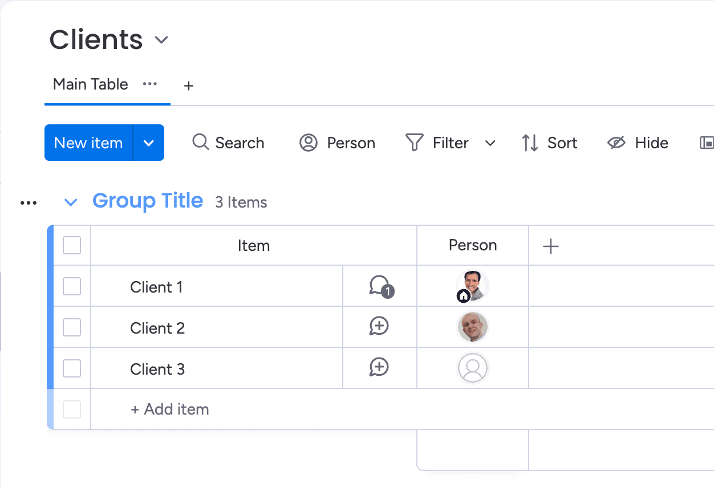The image size is (714, 487).
Task: Click the Item column header
Action: coord(254,246)
